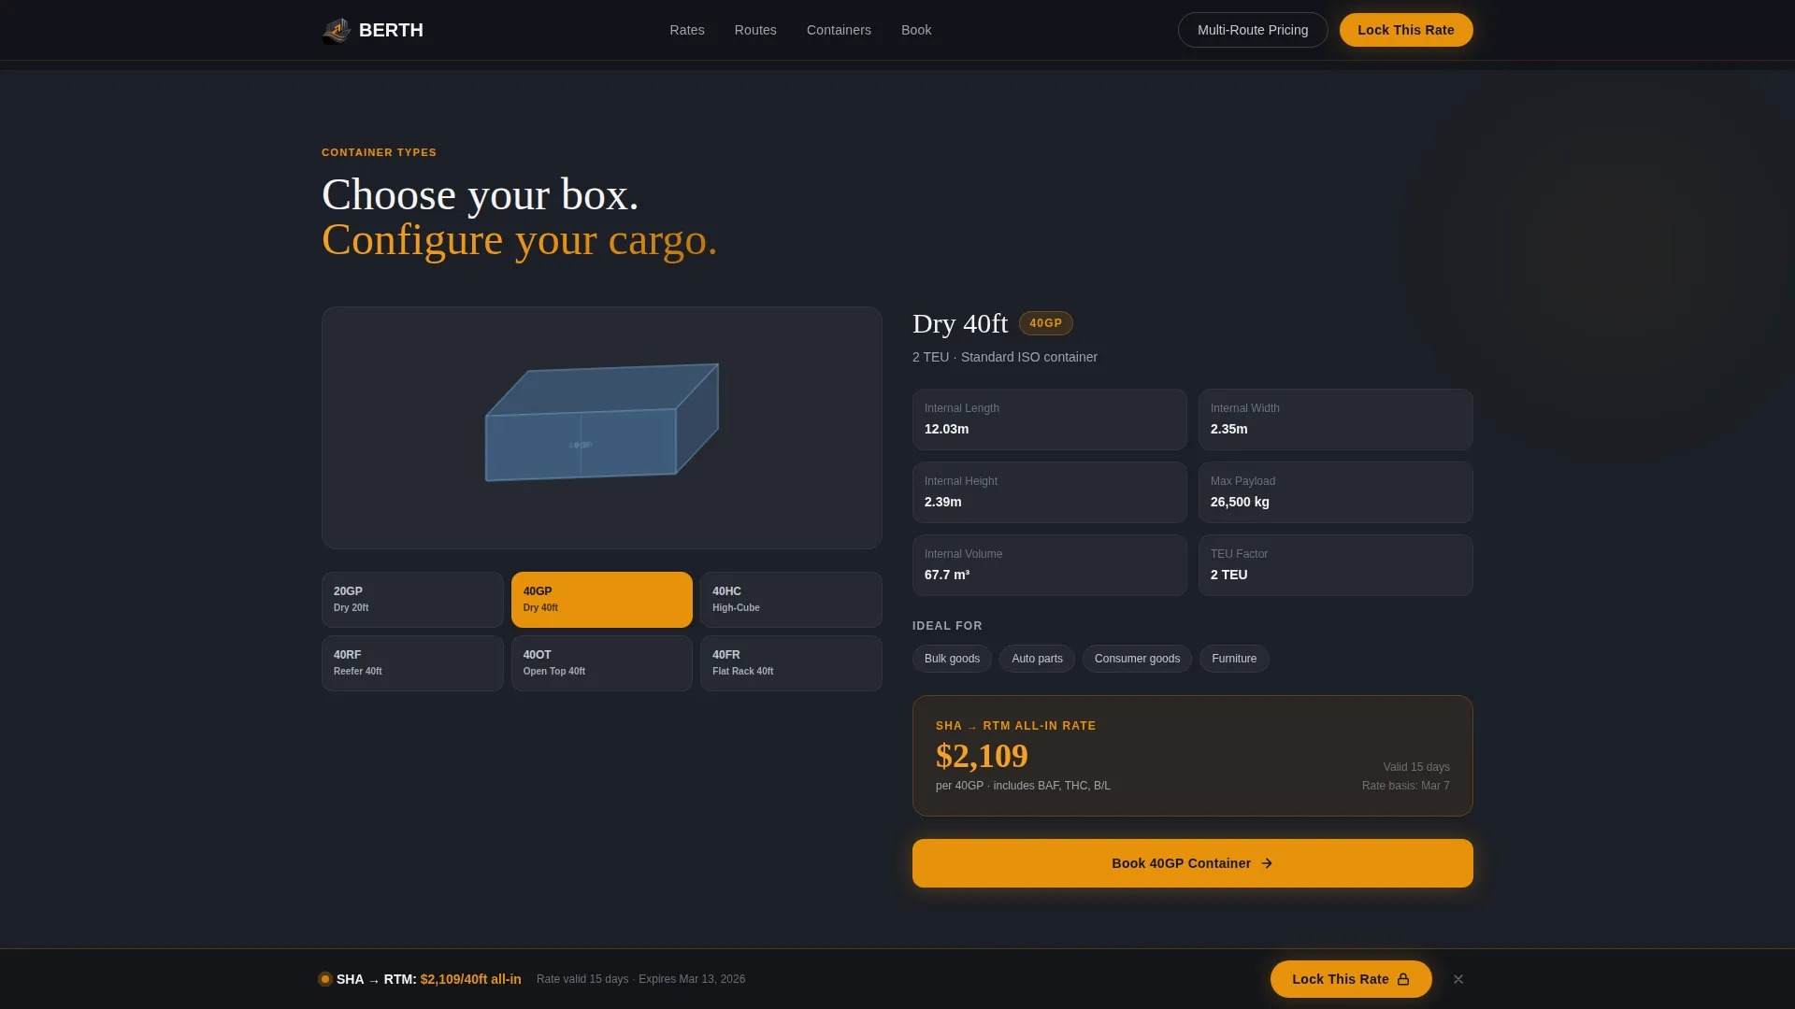The image size is (1795, 1009).
Task: Click 'Expires Mar 13, 2026' banner text
Action: (692, 979)
